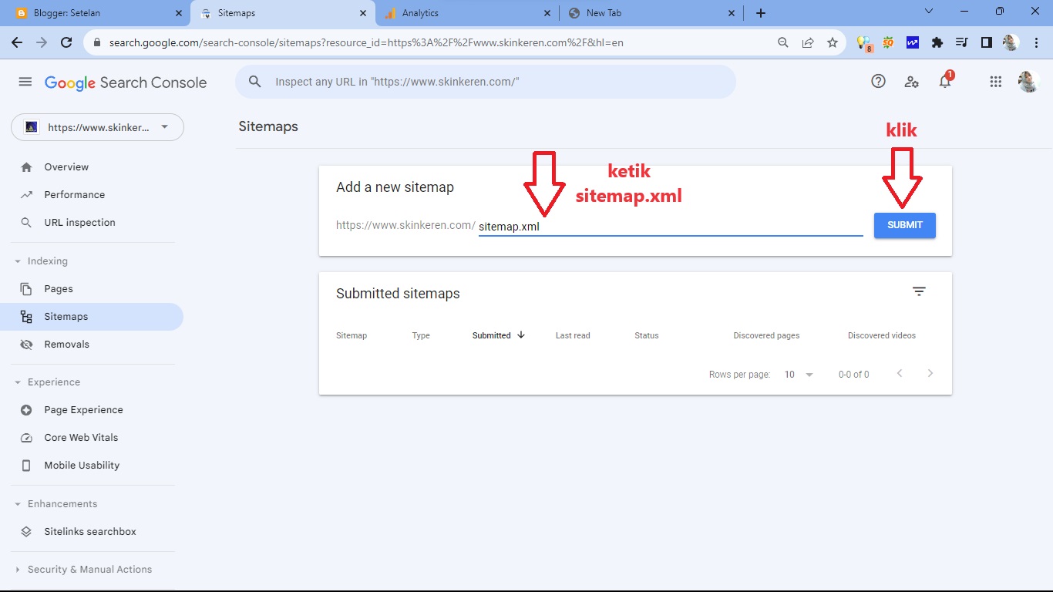Open the browser side panel icon

[987, 43]
